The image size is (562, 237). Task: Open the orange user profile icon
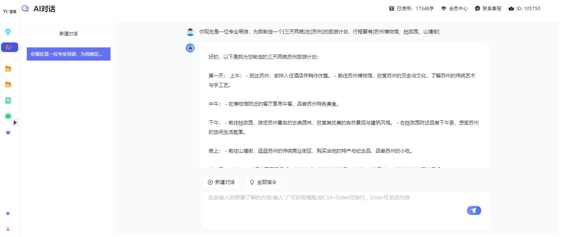8,229
